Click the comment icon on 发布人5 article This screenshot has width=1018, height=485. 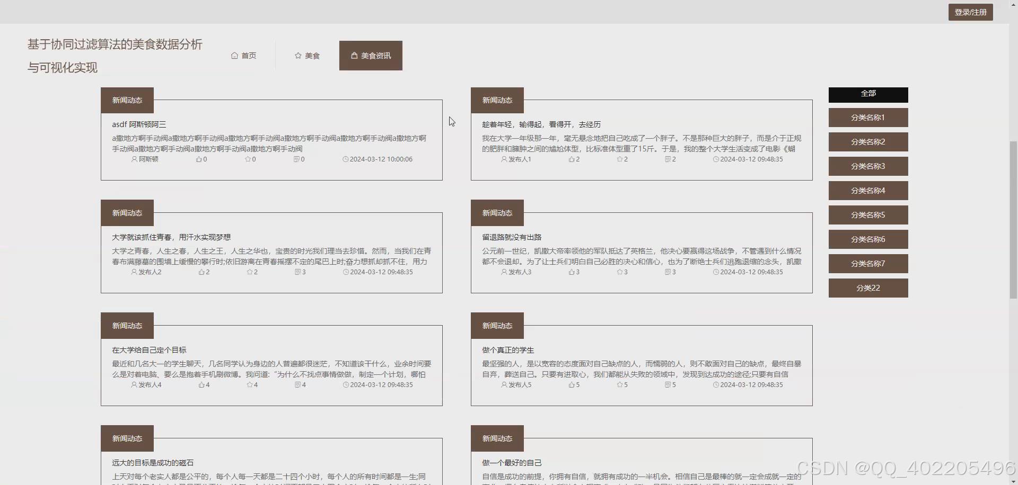(x=668, y=385)
